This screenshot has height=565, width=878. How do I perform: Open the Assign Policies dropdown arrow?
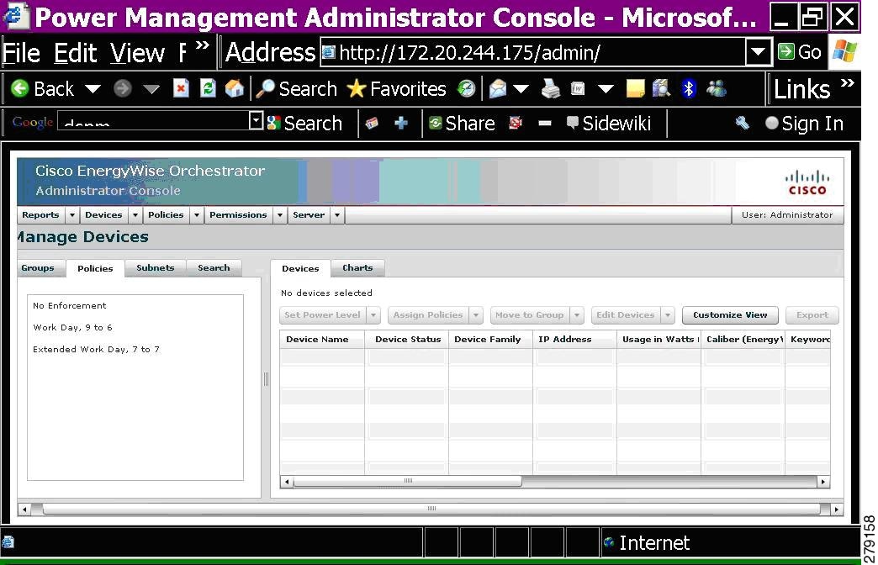pos(476,315)
